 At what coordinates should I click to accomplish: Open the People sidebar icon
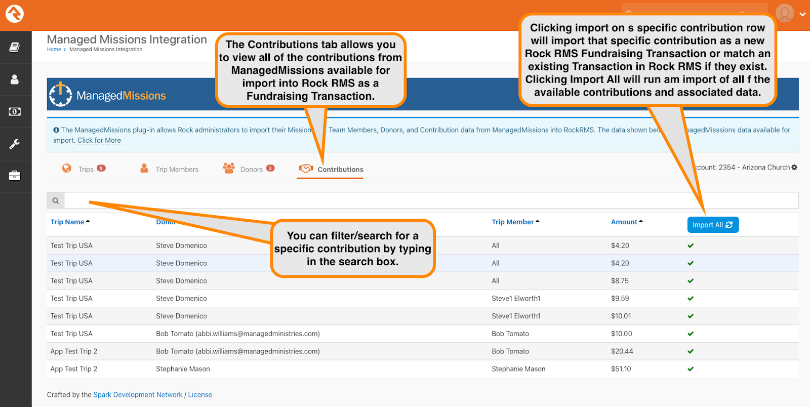point(15,79)
